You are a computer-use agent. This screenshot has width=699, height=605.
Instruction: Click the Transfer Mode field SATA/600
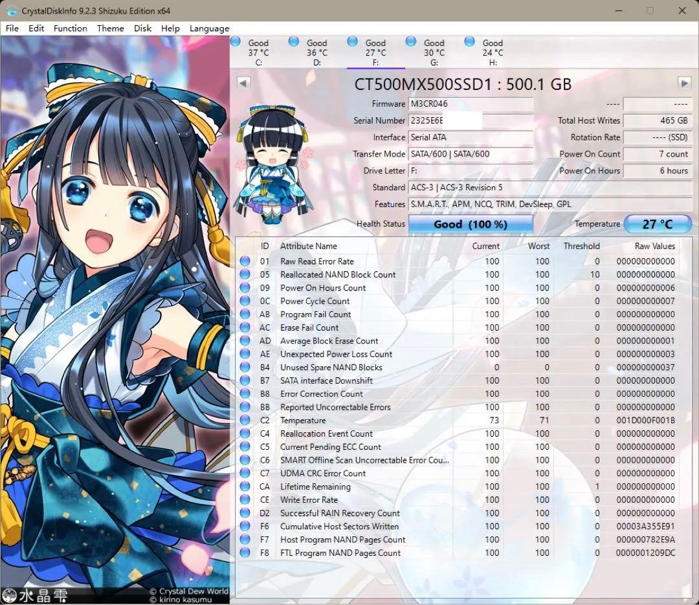click(x=471, y=154)
